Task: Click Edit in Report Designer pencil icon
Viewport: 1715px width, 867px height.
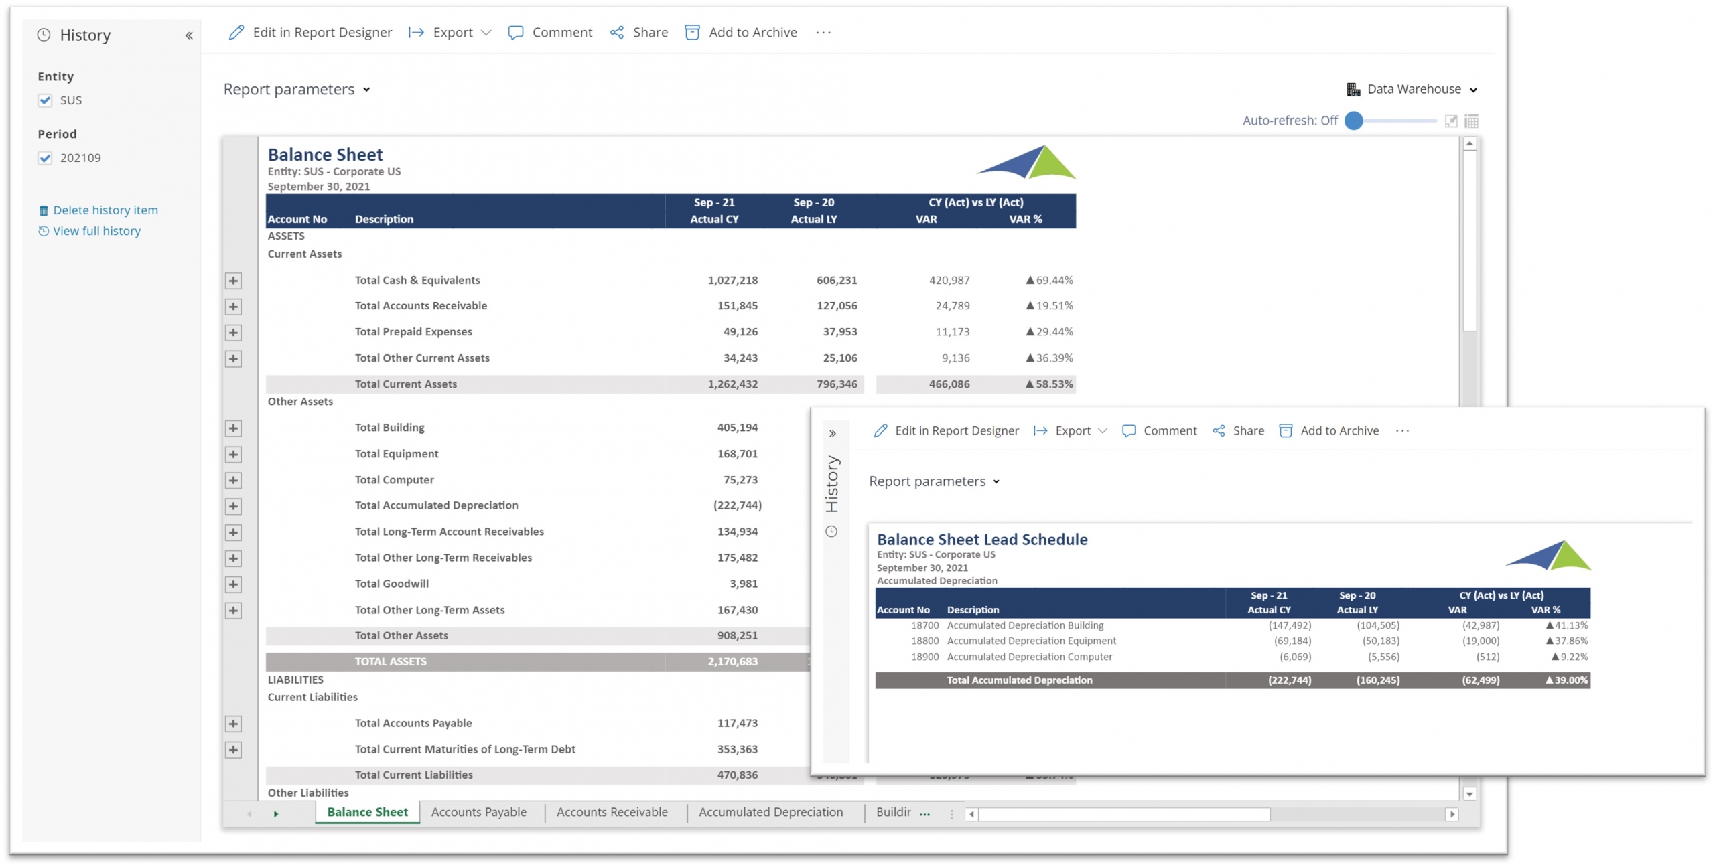Action: 236,32
